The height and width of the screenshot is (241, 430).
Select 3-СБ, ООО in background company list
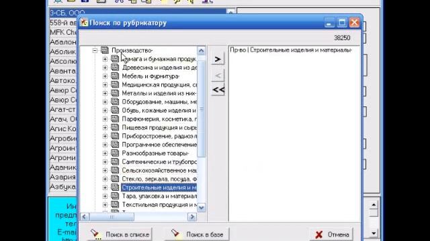tap(137, 13)
